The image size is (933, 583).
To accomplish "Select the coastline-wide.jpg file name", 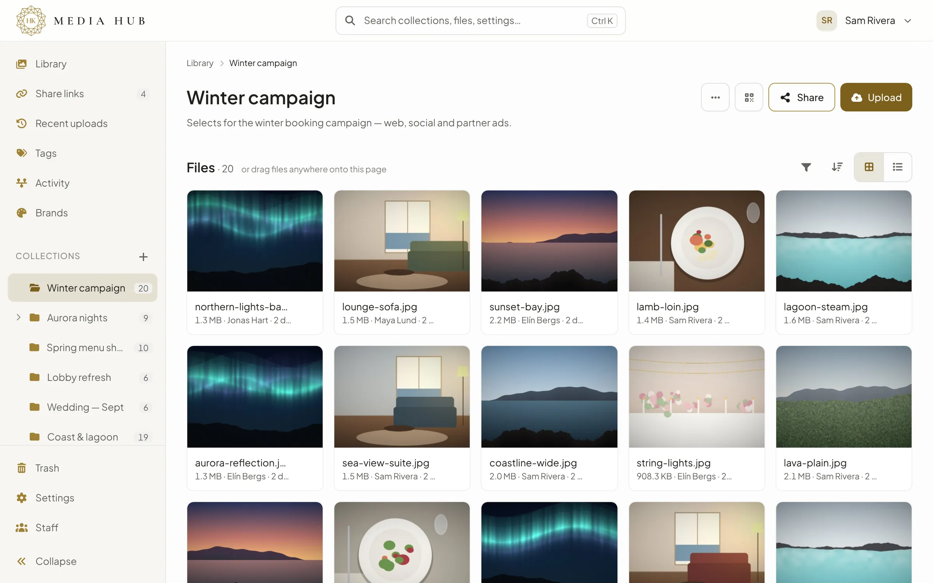I will (x=533, y=463).
